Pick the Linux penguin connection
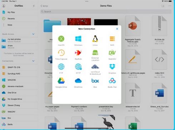The width and height of the screenshot is (175, 130). coord(95,39)
